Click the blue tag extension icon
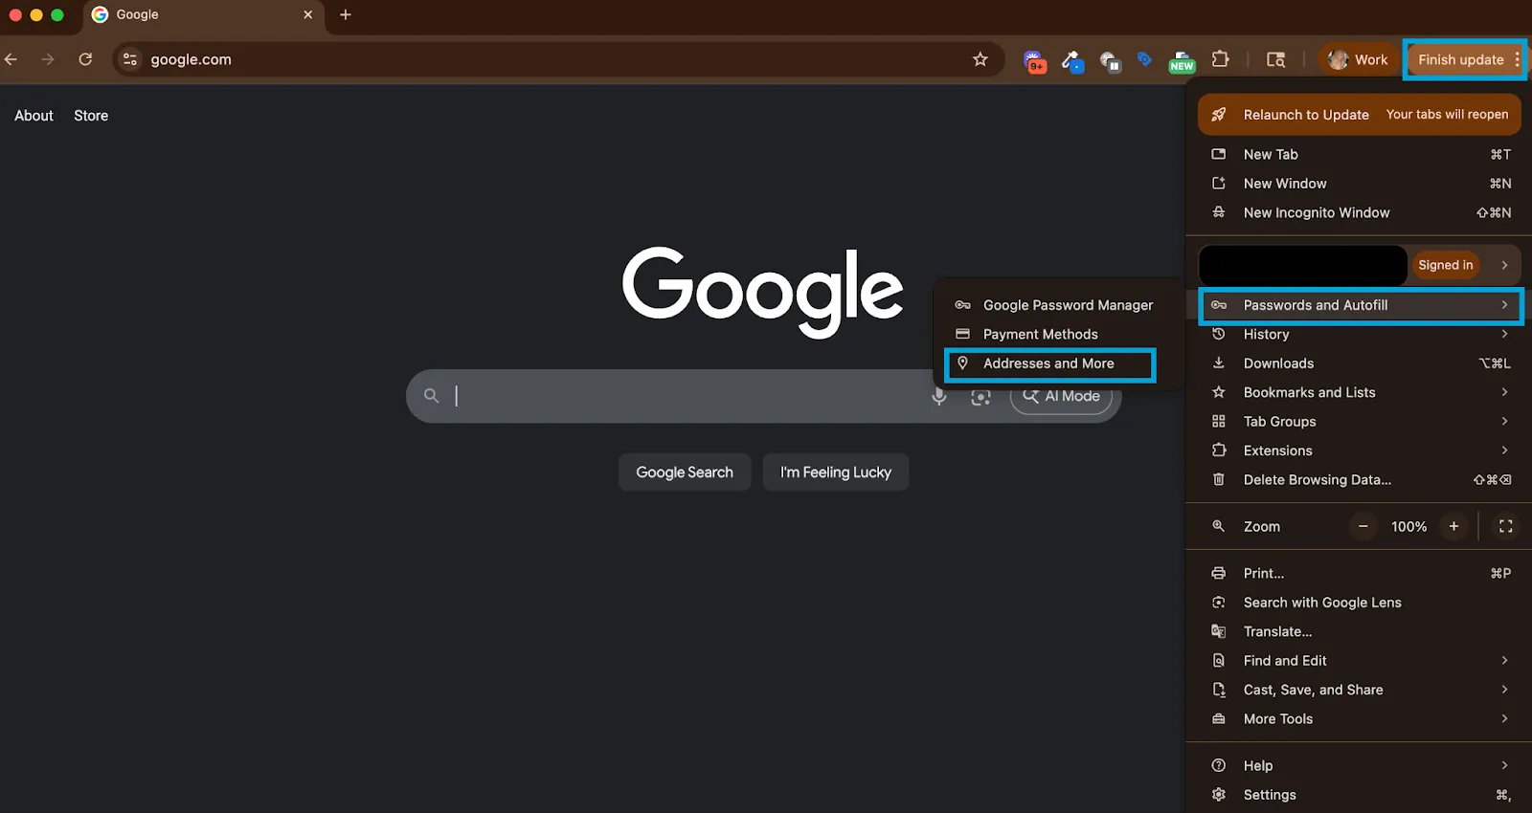The width and height of the screenshot is (1532, 813). (1145, 59)
